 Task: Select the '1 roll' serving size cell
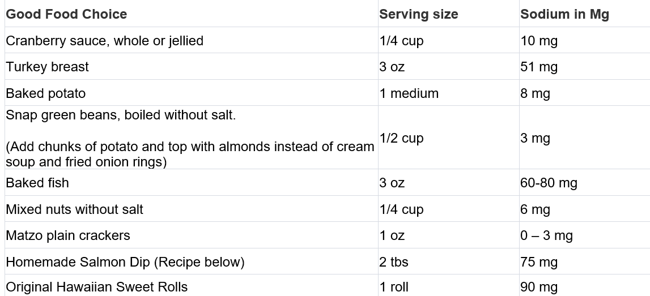(x=394, y=287)
